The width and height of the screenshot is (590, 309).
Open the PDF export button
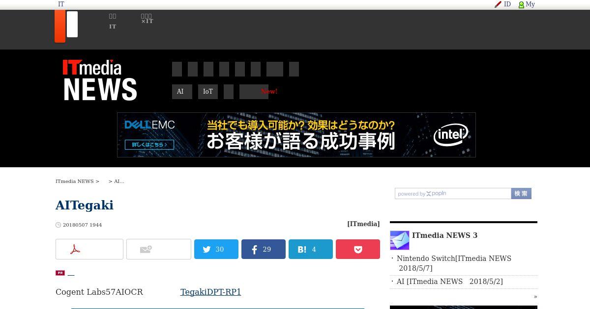pyautogui.click(x=89, y=249)
